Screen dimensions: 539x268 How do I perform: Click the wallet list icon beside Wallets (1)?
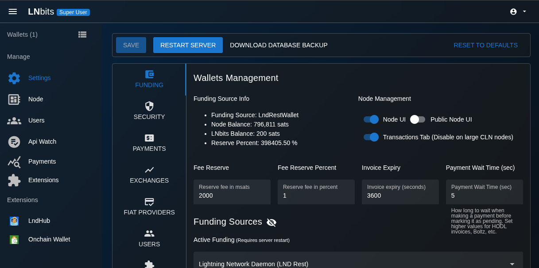coord(82,34)
